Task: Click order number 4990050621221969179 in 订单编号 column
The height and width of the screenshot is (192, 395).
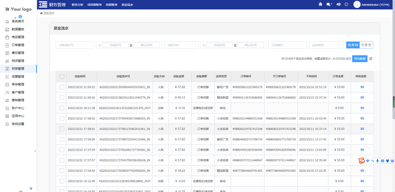Action: 247,87
